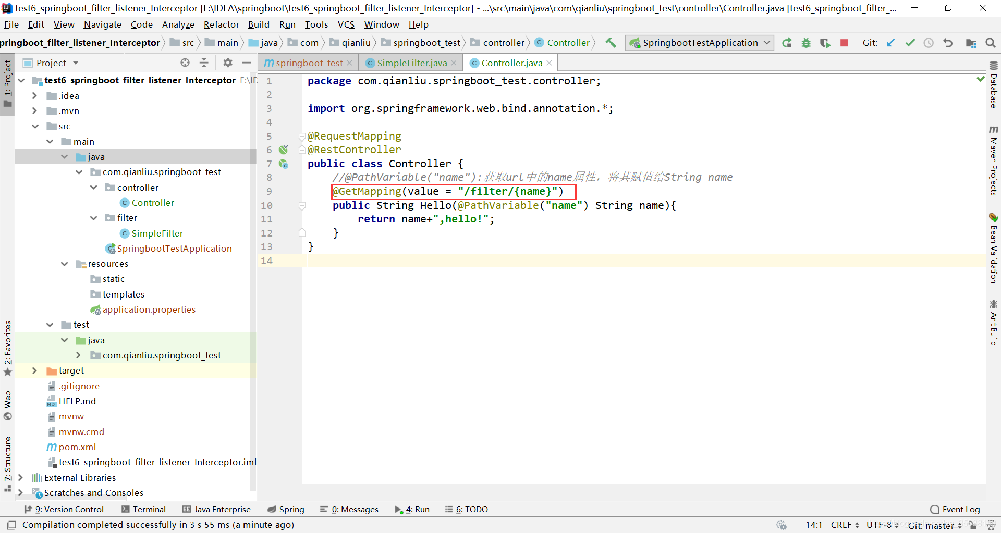Collapse the resources folder
Image resolution: width=1001 pixels, height=533 pixels.
pos(64,264)
